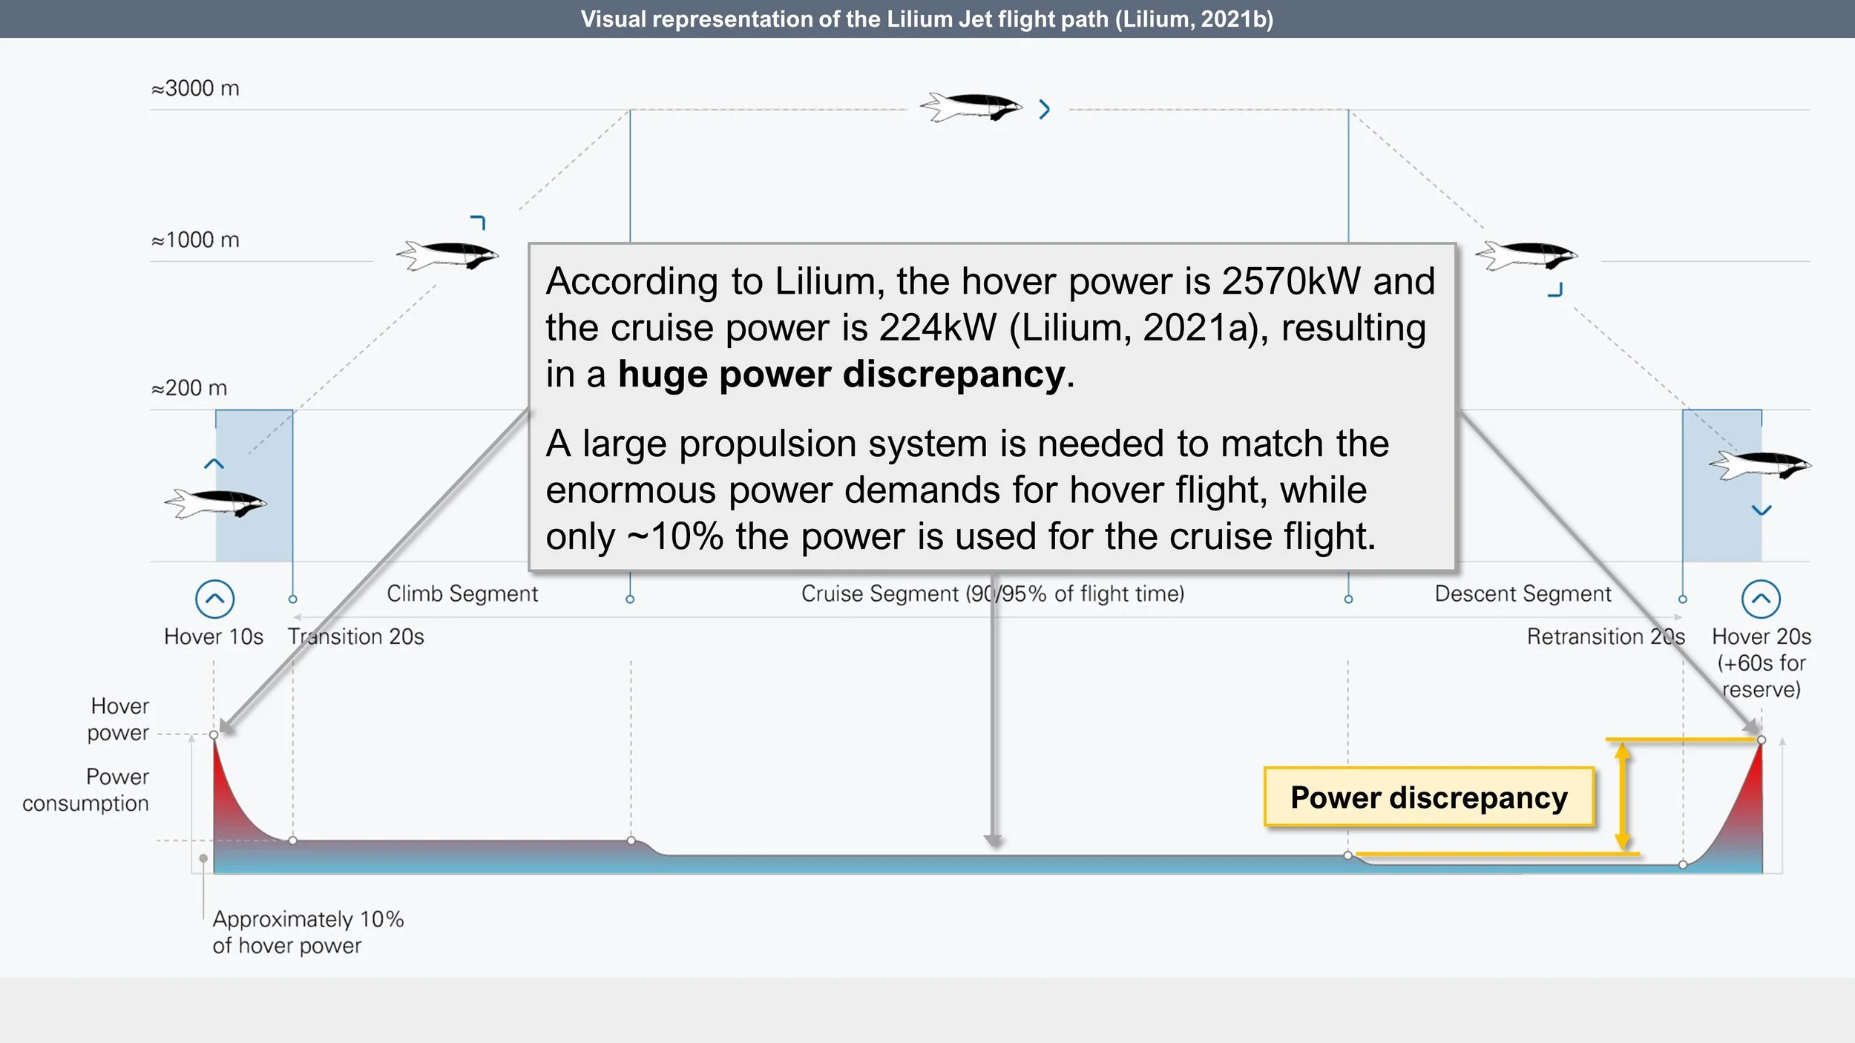Click the curve point where transition ends
Viewport: 1855px width, 1043px height.
(x=293, y=840)
